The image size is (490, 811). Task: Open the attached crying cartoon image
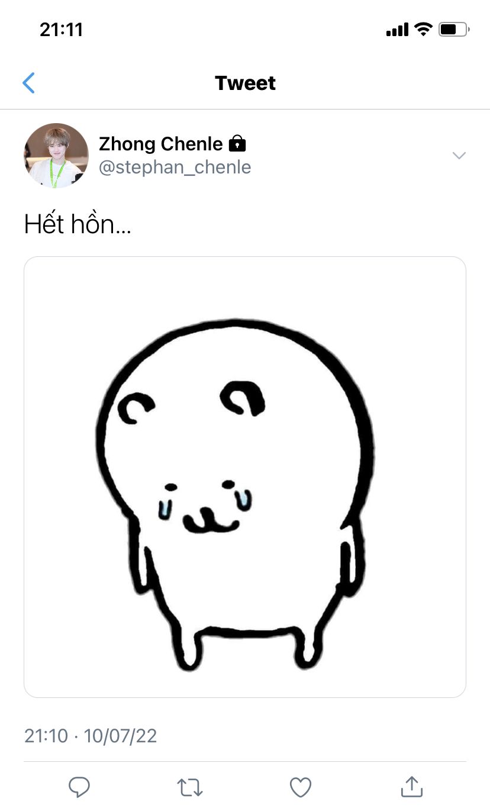(x=245, y=477)
